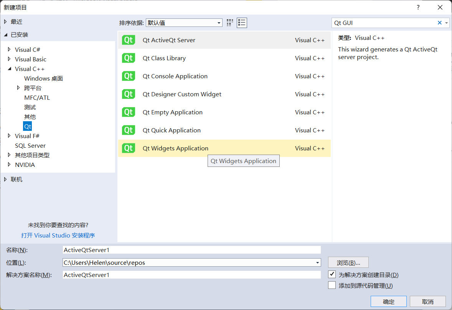Select Qt Designer Custom Widget template text

(x=182, y=94)
